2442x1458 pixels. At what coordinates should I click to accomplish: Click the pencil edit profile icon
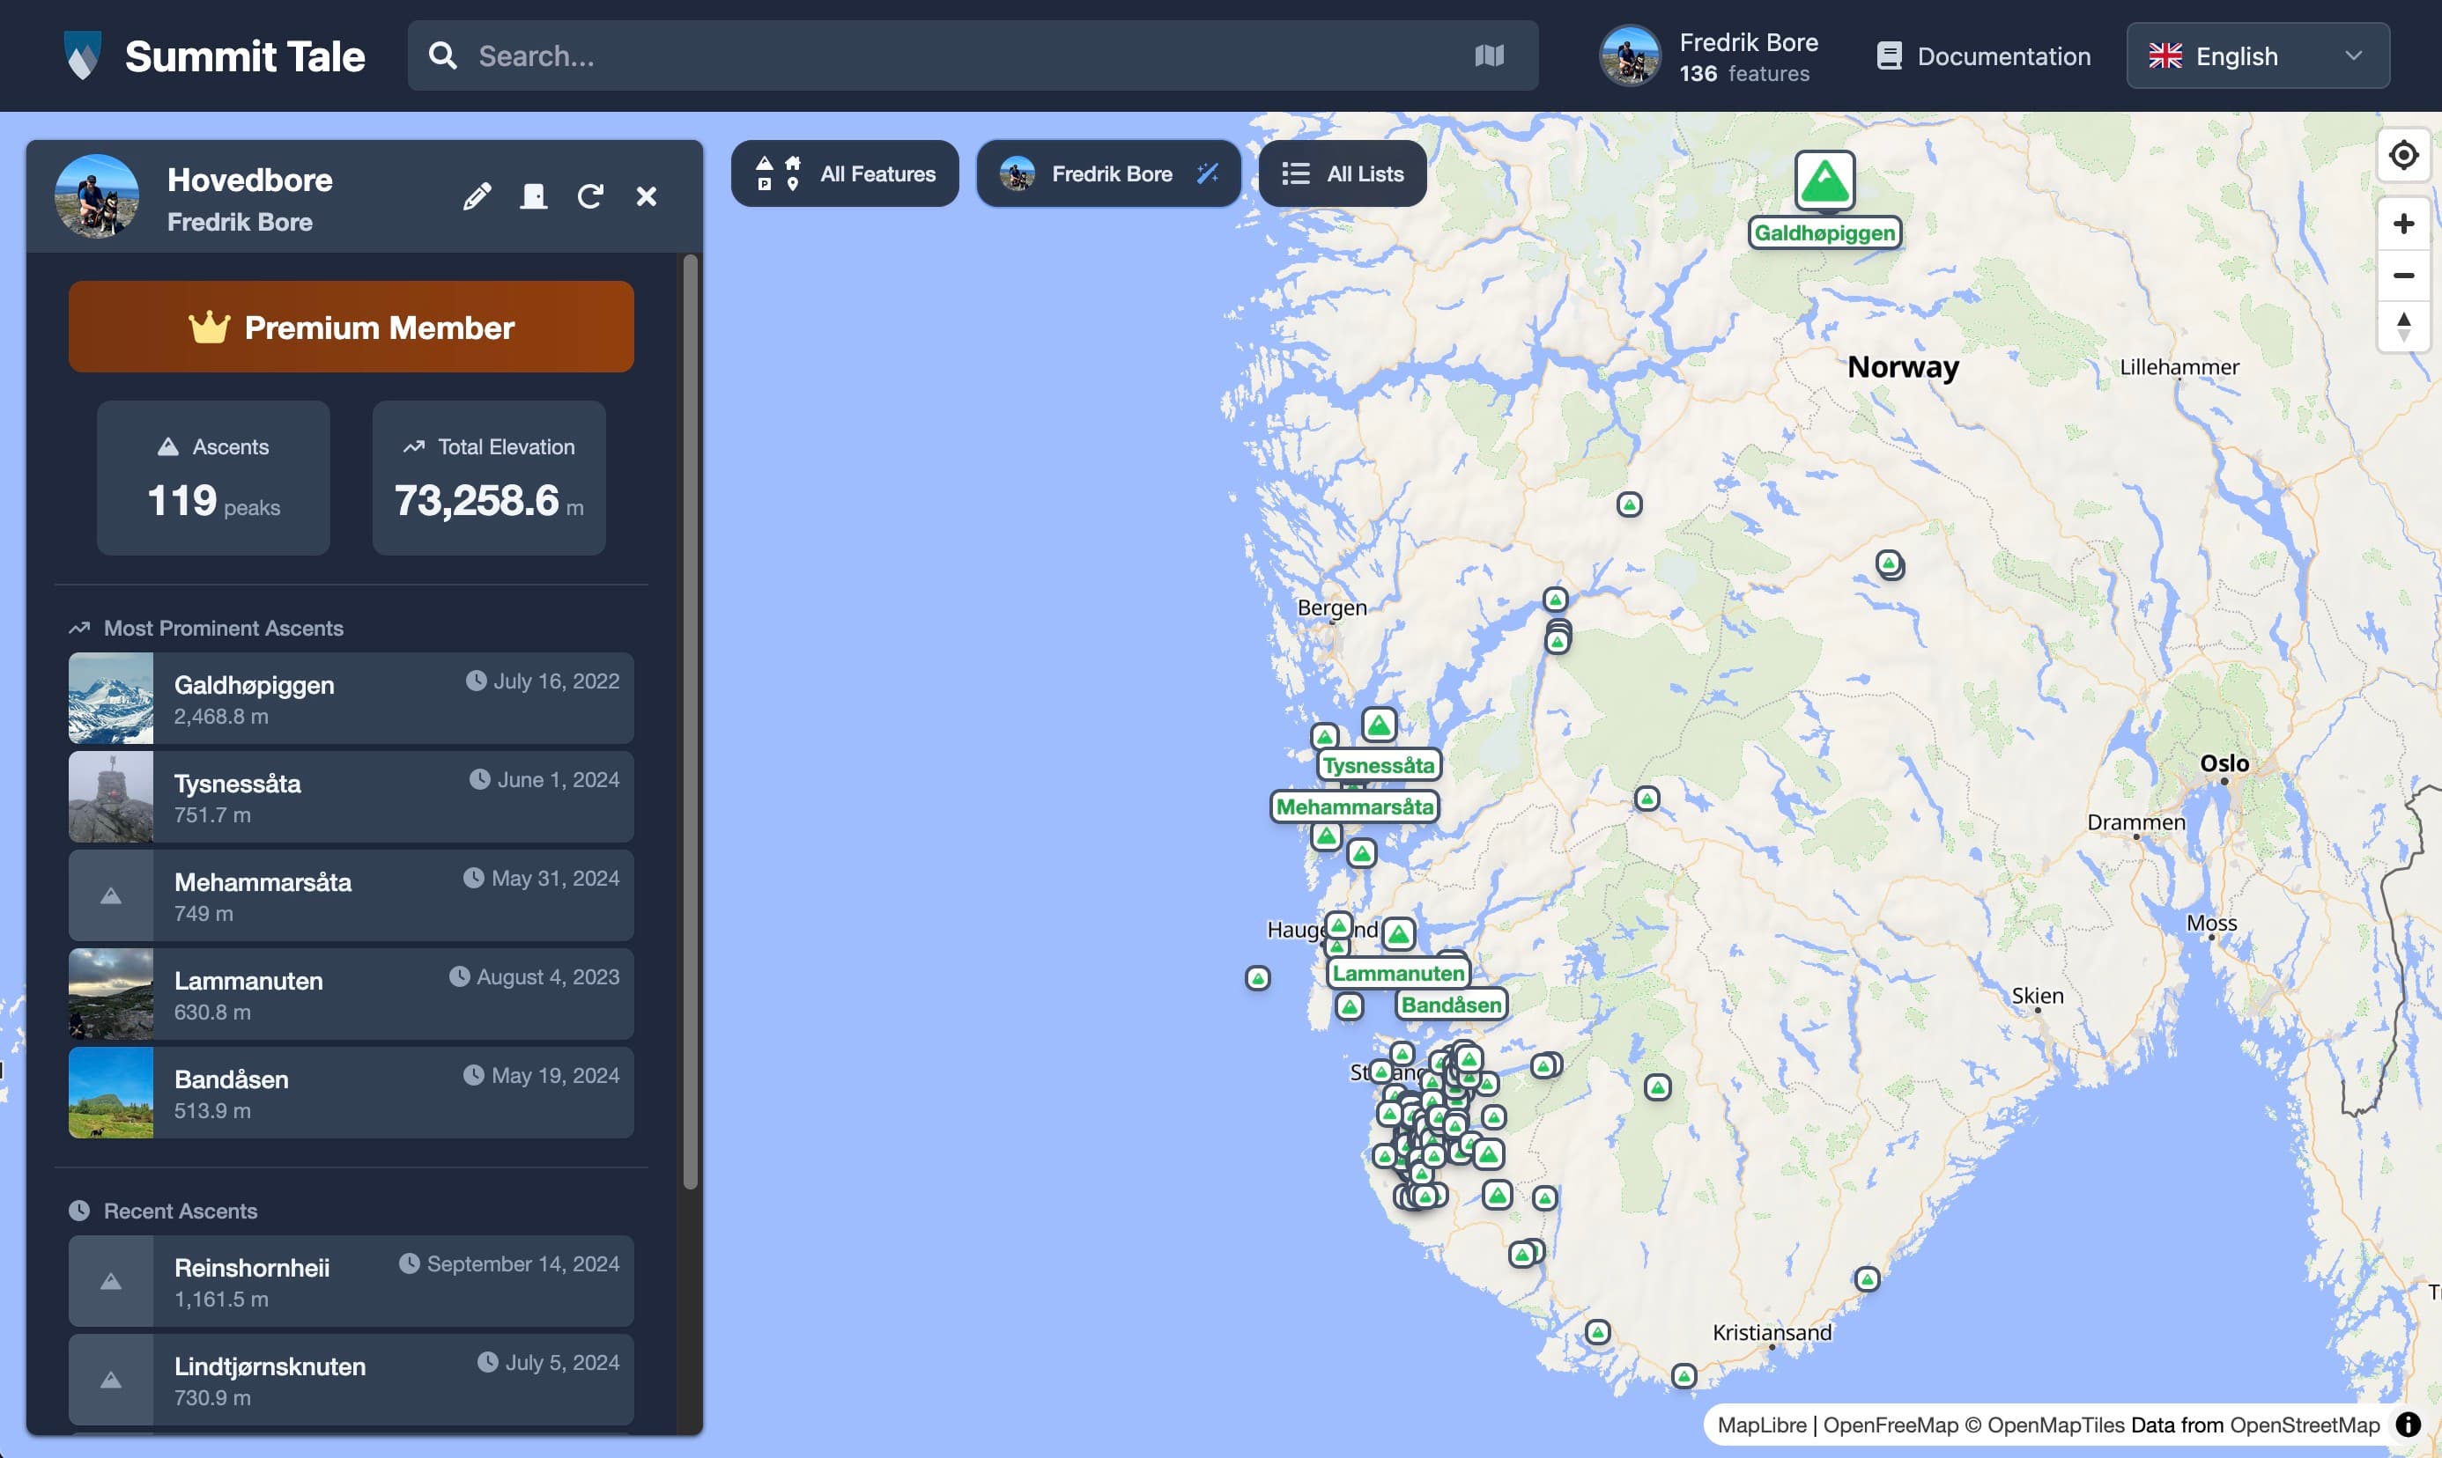pos(477,196)
